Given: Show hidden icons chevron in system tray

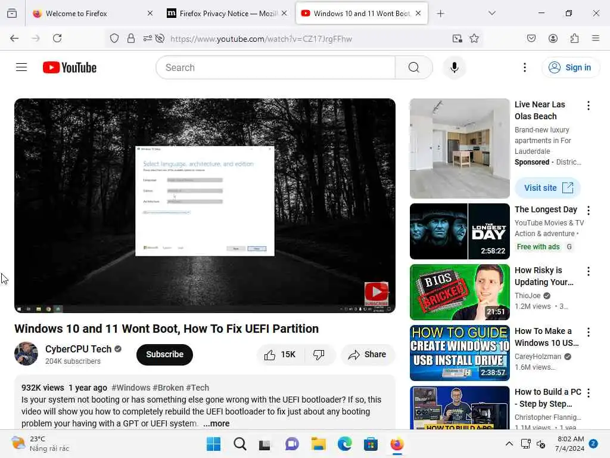Looking at the screenshot, I should (x=509, y=444).
